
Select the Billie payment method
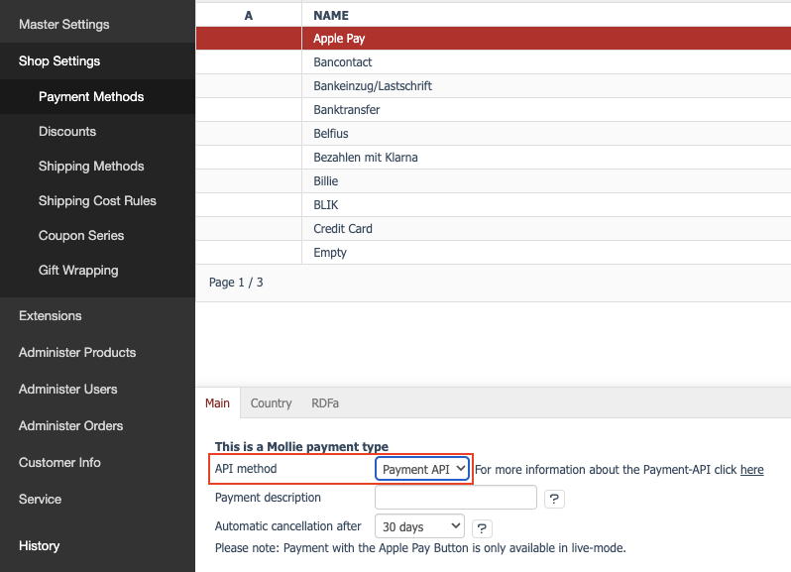pos(494,181)
